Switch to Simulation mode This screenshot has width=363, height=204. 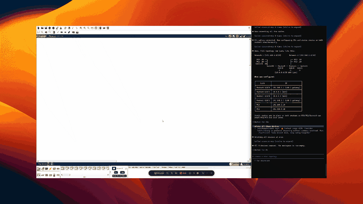[245, 164]
